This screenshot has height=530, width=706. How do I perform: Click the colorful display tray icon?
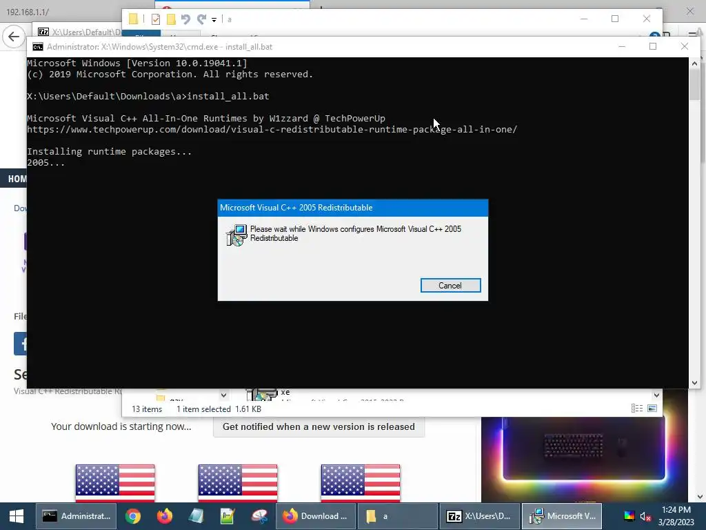click(x=629, y=516)
